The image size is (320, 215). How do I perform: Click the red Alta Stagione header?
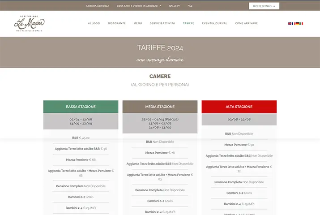point(239,107)
